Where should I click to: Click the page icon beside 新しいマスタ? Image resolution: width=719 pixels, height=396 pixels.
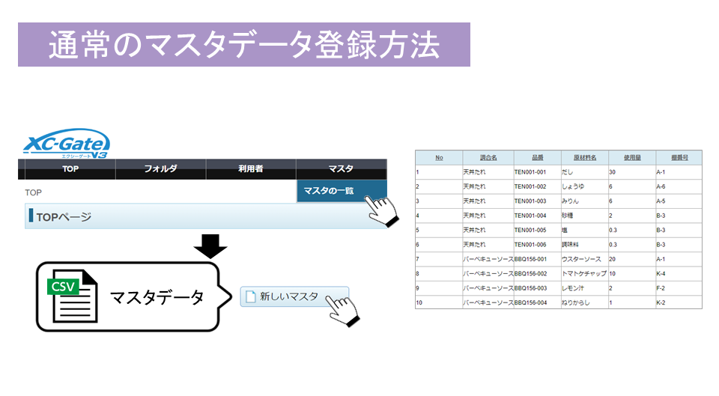pos(251,296)
